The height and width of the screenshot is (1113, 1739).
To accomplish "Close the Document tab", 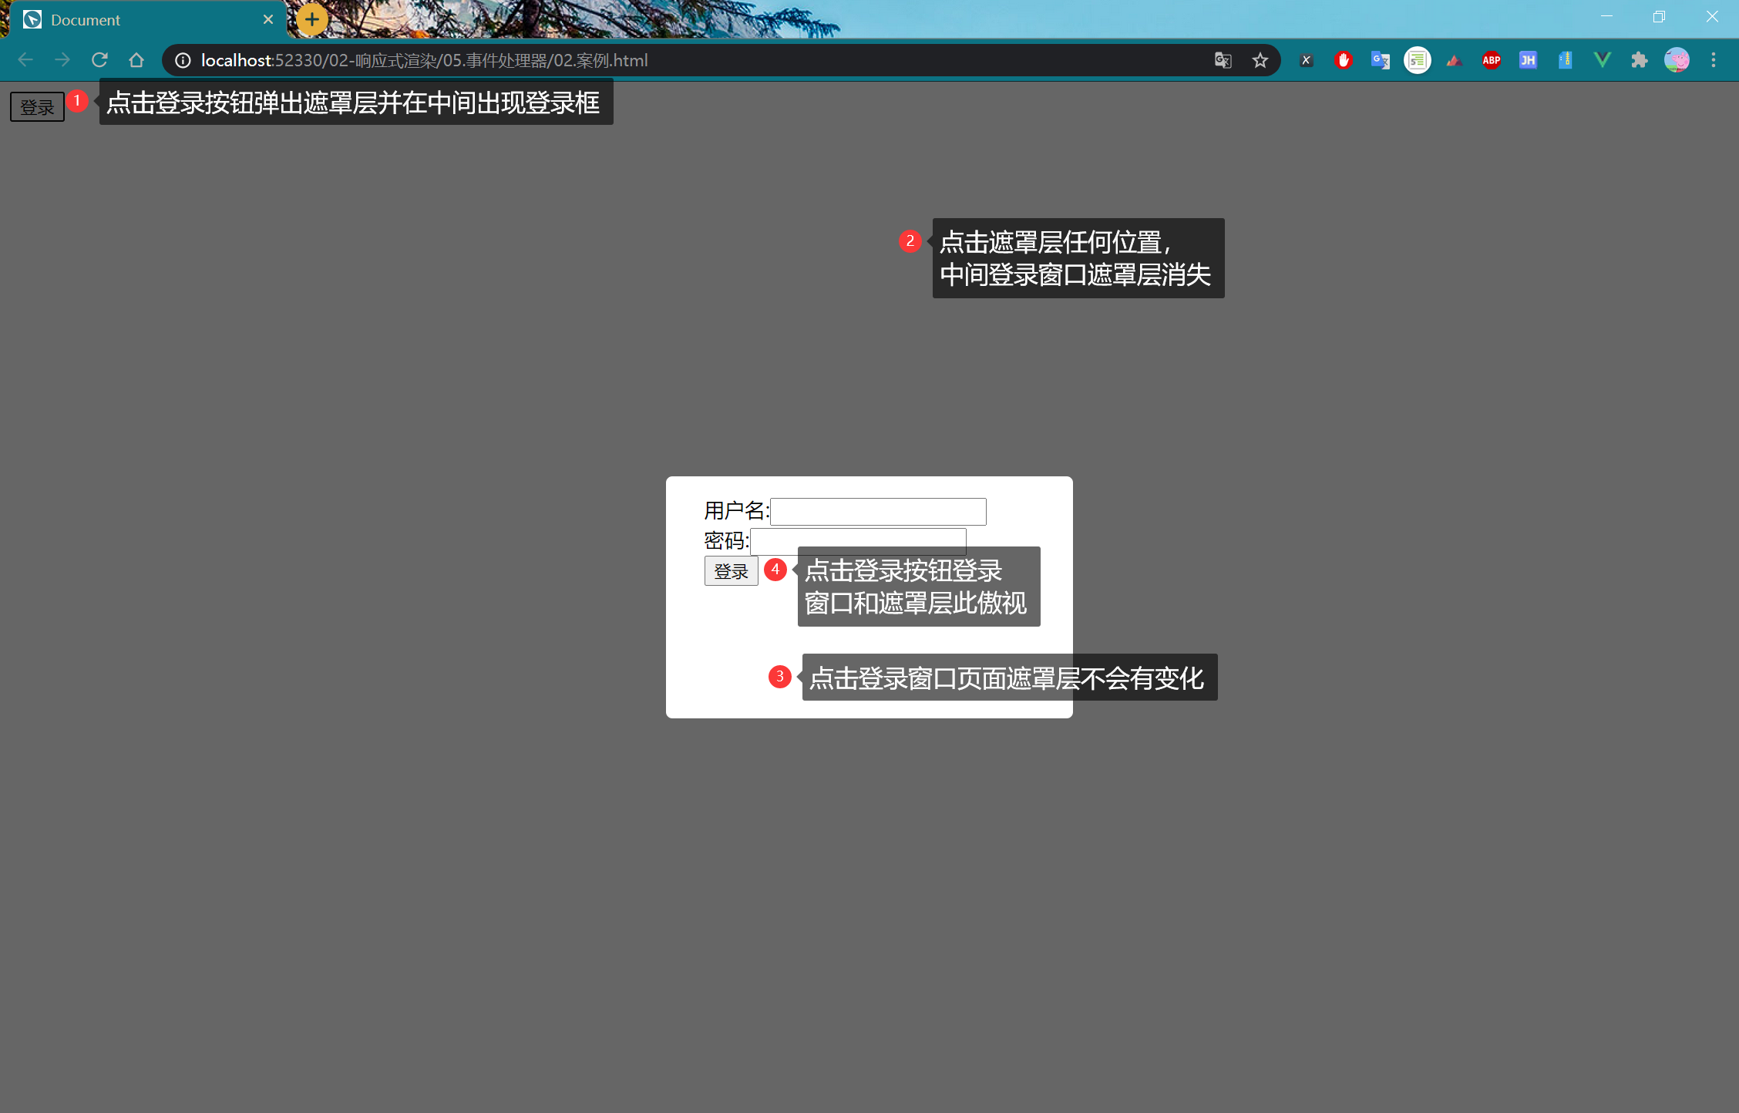I will 268,19.
